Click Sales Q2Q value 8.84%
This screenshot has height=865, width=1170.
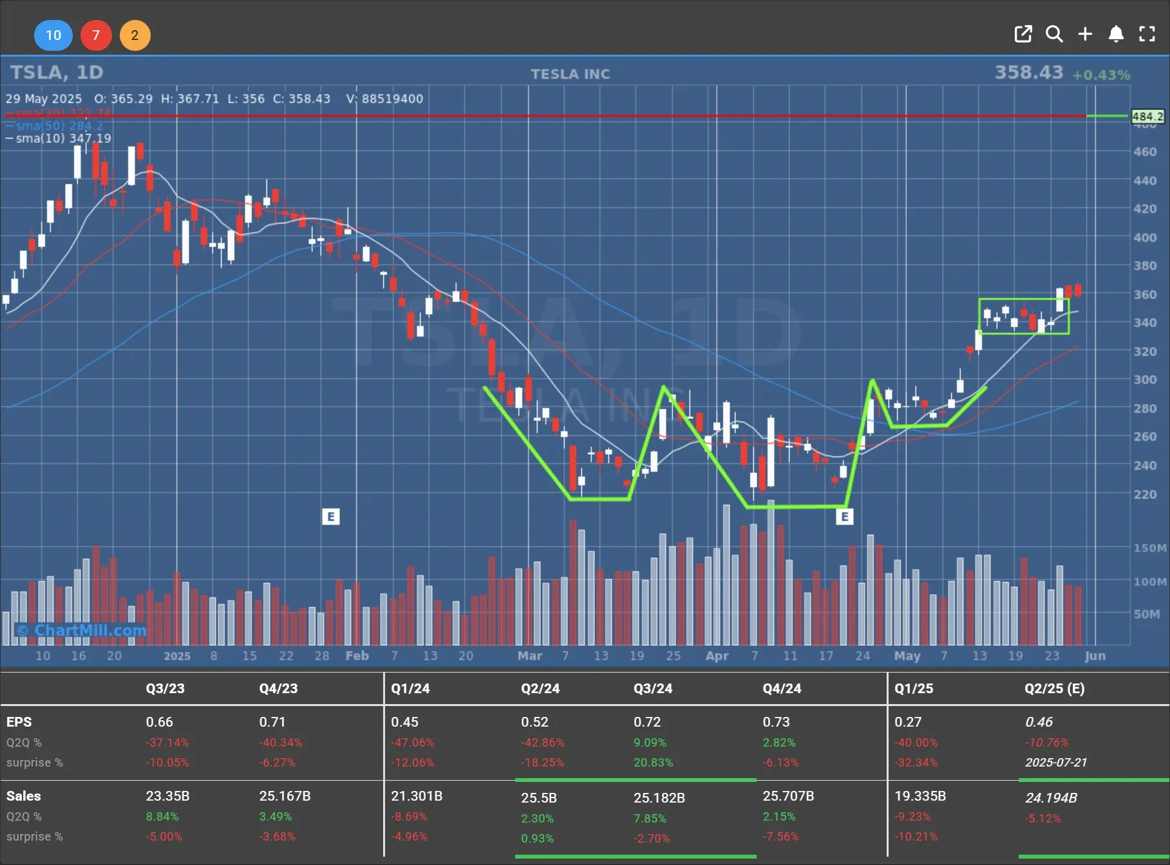click(162, 816)
